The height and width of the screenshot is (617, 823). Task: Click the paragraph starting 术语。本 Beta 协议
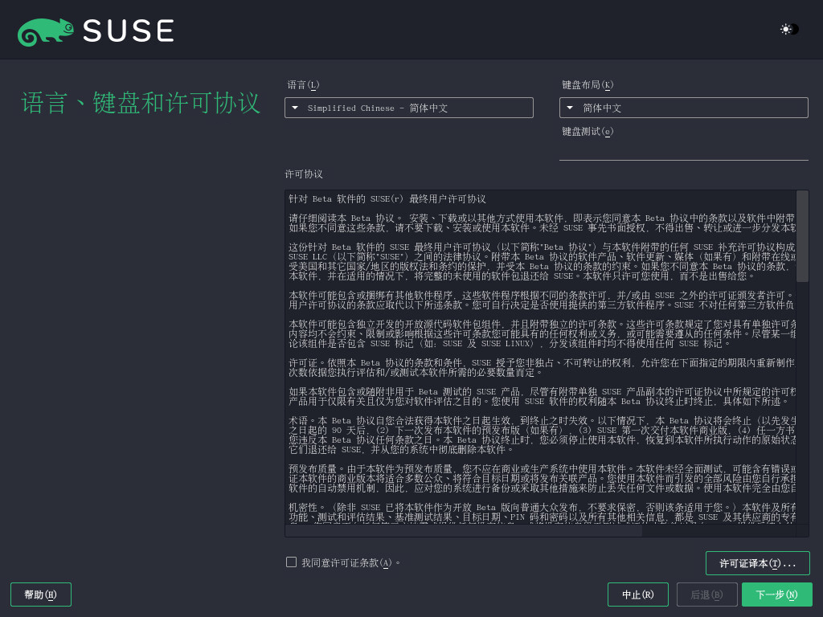[x=543, y=435]
